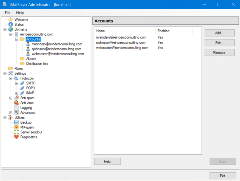Click the Help button below the list
This screenshot has width=240, height=181.
[x=107, y=161]
